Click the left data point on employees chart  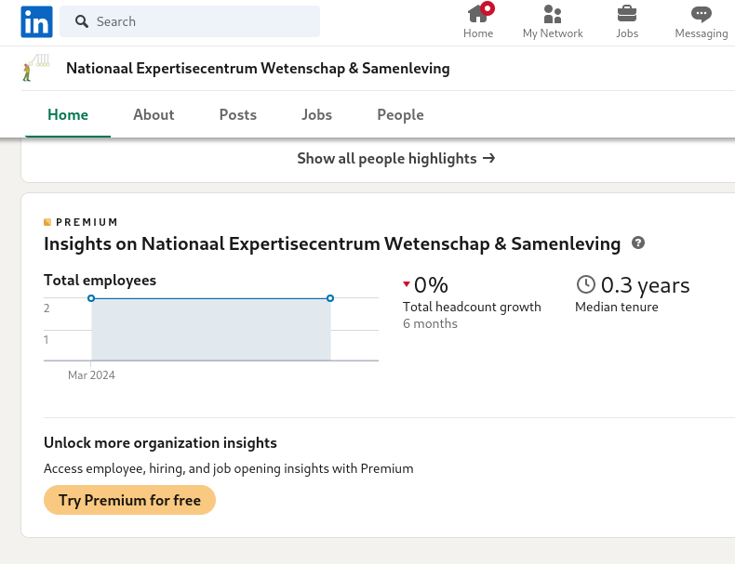[91, 298]
